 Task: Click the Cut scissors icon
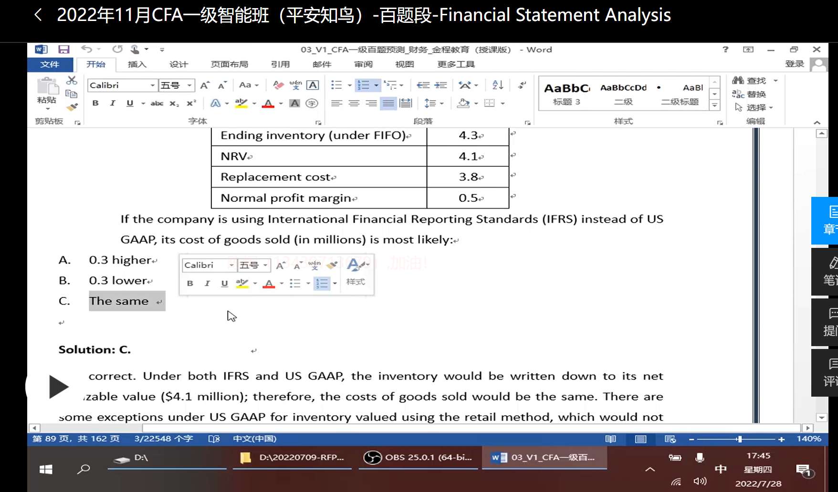click(72, 80)
